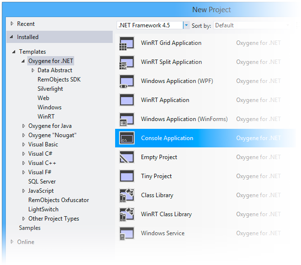The image size is (301, 265).
Task: Collapse the Oxygene for .NET node
Action: [x=23, y=61]
